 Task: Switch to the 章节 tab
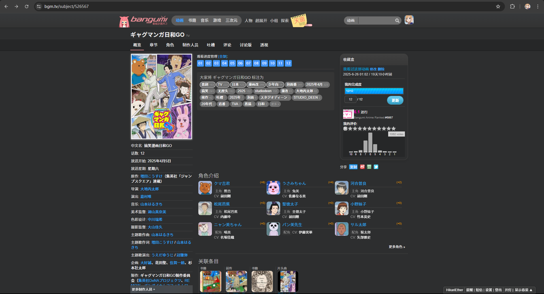pyautogui.click(x=154, y=45)
